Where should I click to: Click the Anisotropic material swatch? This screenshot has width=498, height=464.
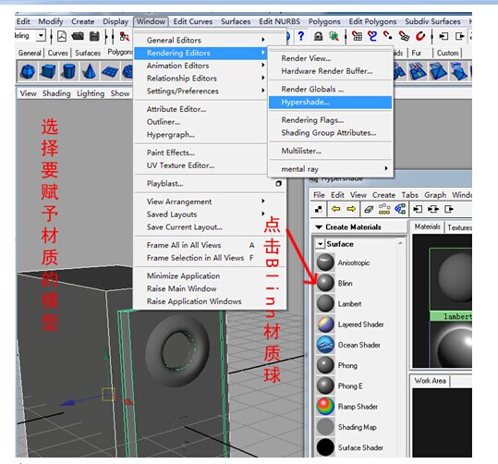(325, 263)
